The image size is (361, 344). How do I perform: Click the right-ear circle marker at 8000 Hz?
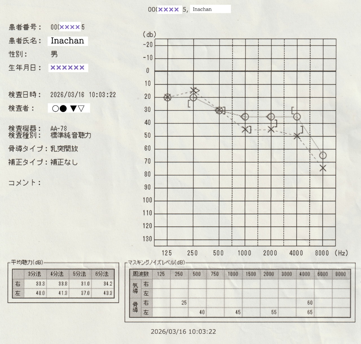point(323,155)
